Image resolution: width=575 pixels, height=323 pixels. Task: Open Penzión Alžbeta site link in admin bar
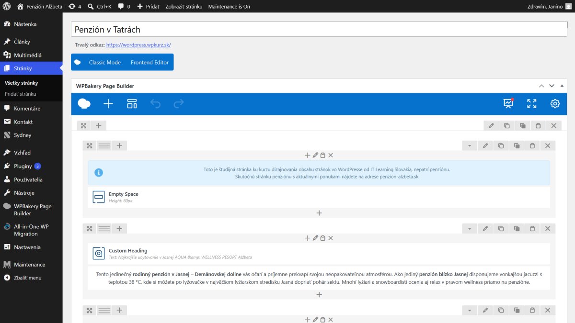[x=40, y=7]
